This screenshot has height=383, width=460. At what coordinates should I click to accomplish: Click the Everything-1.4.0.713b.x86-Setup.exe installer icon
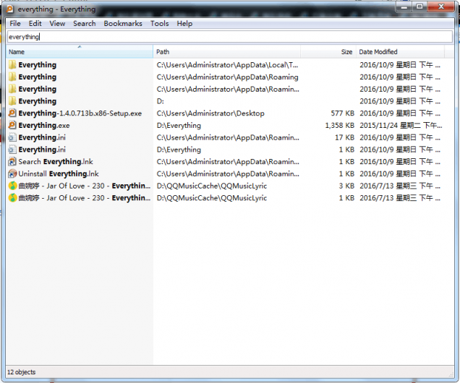click(x=12, y=113)
